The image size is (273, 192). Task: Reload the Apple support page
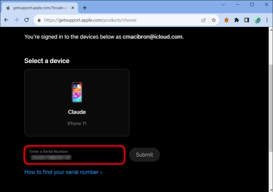[27, 20]
